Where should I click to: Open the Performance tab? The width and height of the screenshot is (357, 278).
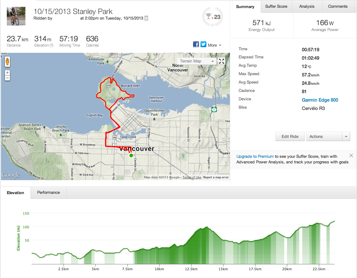[x=48, y=193]
